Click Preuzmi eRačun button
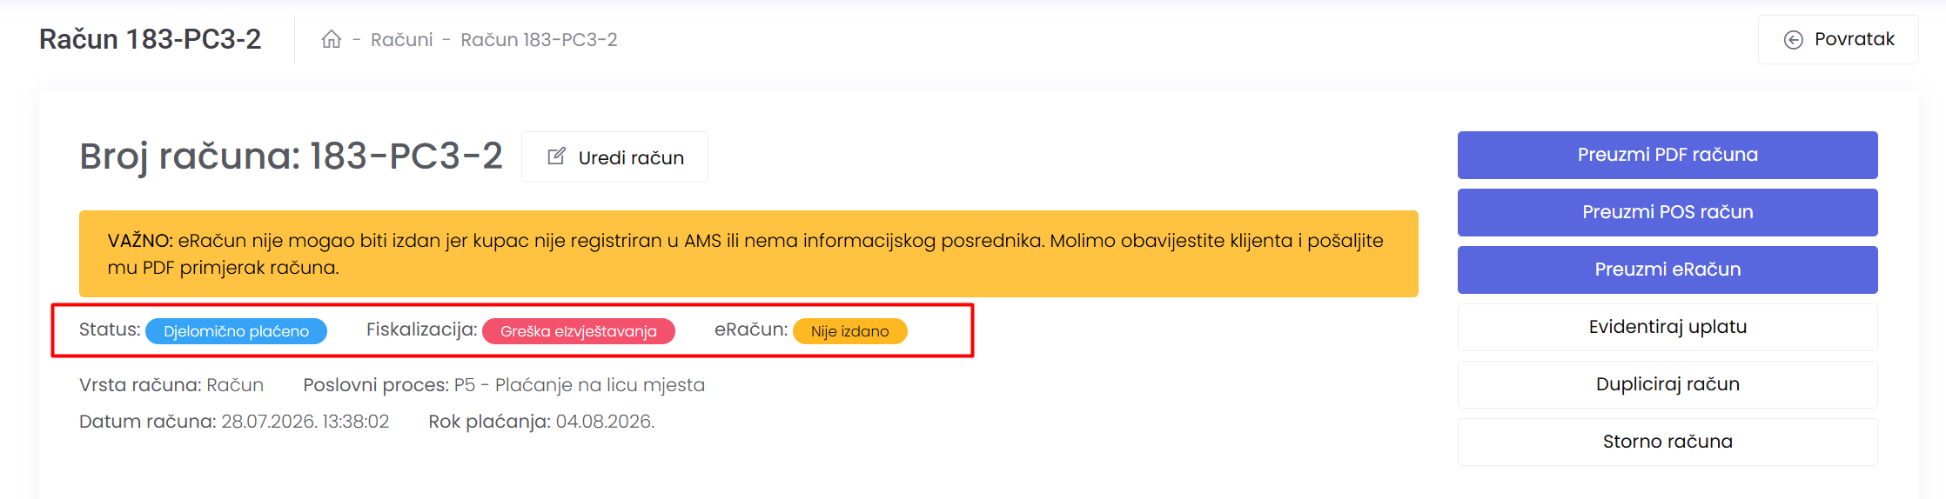The image size is (1946, 499). pos(1668,269)
